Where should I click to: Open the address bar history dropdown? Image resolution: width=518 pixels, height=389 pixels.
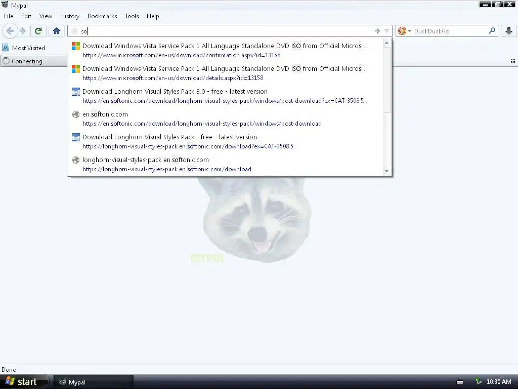[x=386, y=31]
